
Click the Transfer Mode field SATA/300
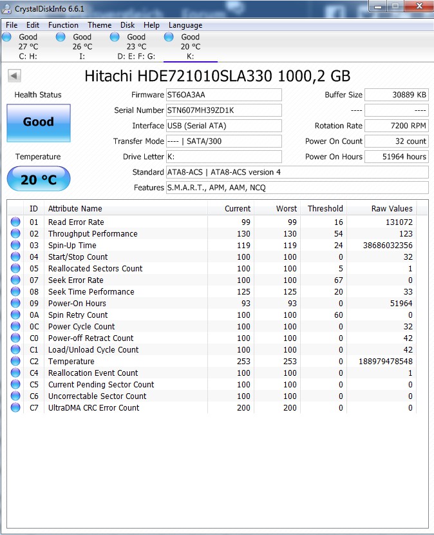point(224,141)
